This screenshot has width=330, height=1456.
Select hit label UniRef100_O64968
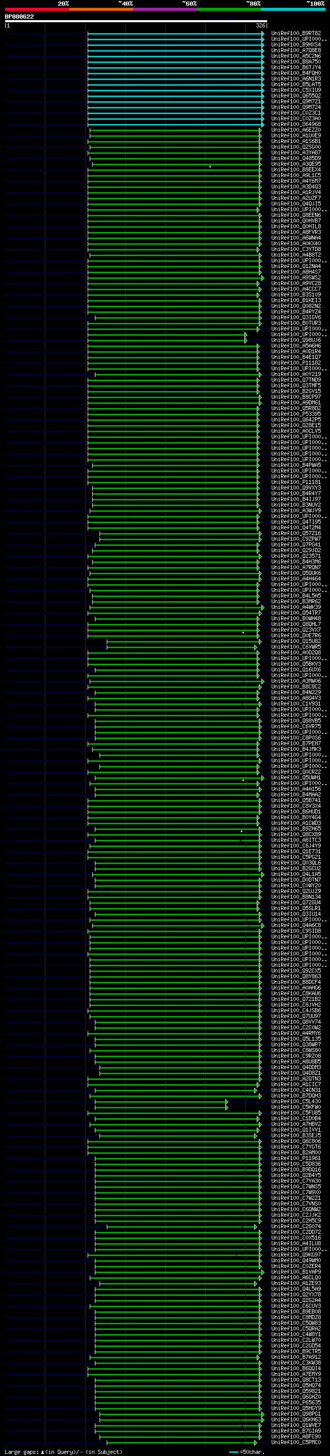click(x=295, y=124)
